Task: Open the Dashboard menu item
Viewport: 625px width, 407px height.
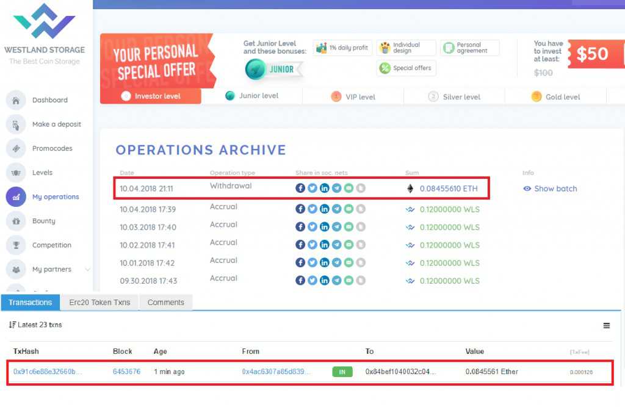Action: (x=50, y=100)
